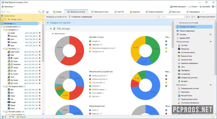Select TNI storage root node
Viewport: 217px width, 119px height.
19,24
